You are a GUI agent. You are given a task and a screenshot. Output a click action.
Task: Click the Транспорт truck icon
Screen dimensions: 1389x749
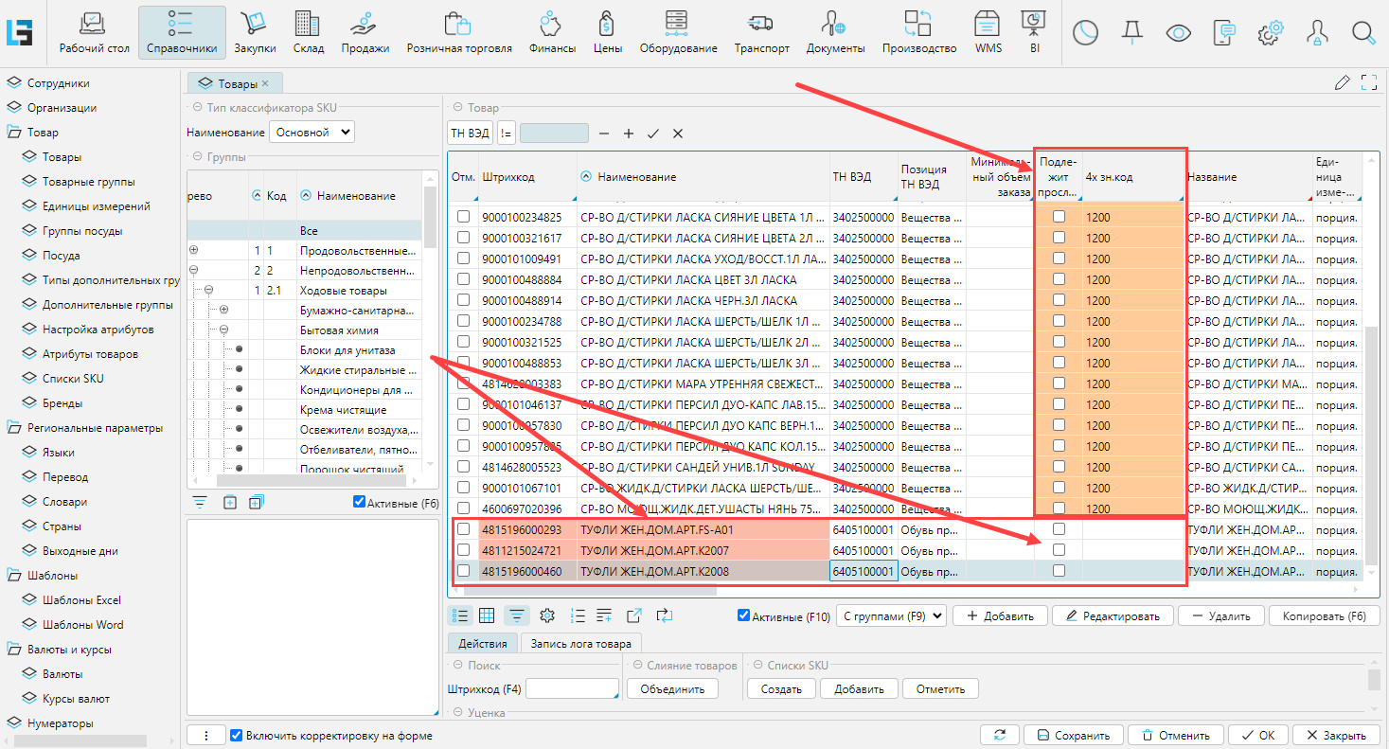(761, 31)
